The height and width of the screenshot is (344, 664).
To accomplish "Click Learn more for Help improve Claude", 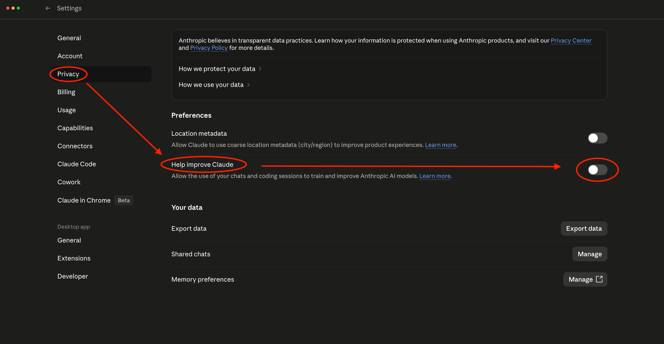I will pyautogui.click(x=435, y=176).
